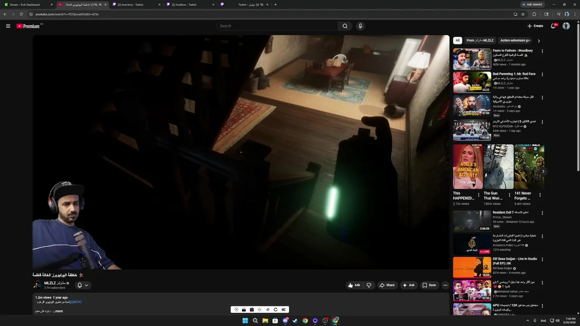Open the YouTube account avatar menu
This screenshot has height=326, width=580.
click(566, 26)
